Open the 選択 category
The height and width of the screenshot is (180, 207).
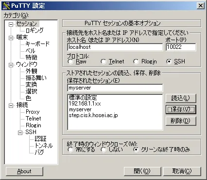pos(31,91)
